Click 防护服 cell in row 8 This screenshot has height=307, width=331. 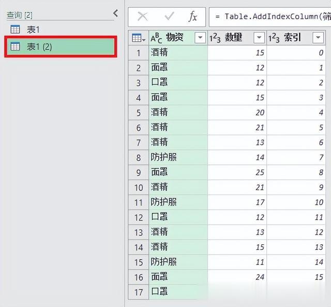pos(178,158)
